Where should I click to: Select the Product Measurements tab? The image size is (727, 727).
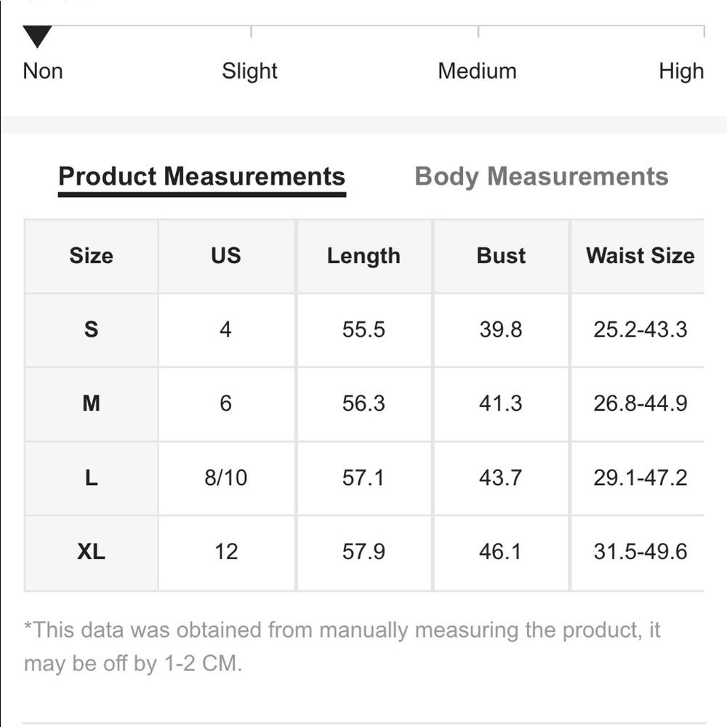tap(201, 177)
